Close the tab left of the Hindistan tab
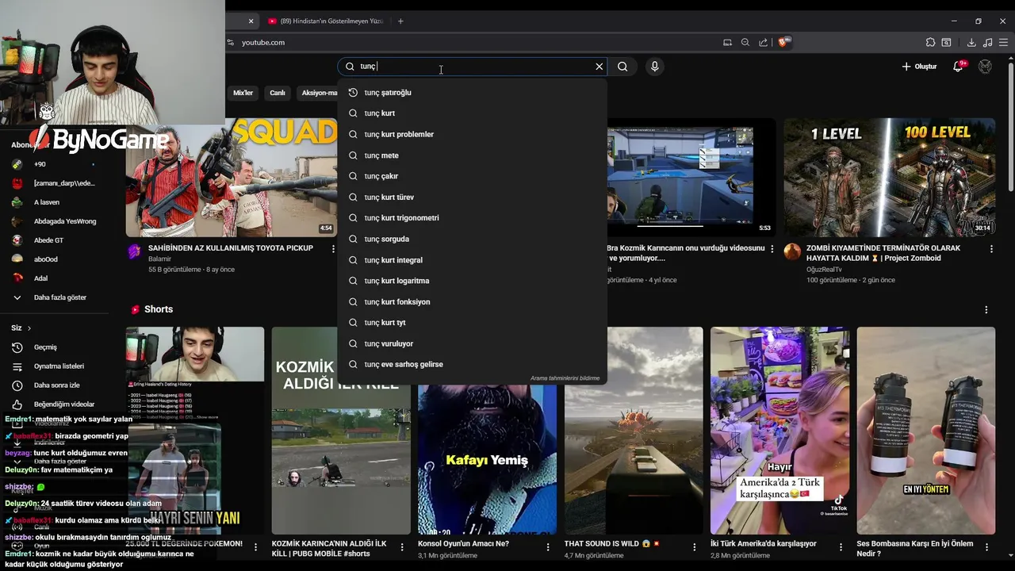This screenshot has width=1015, height=571. point(251,21)
